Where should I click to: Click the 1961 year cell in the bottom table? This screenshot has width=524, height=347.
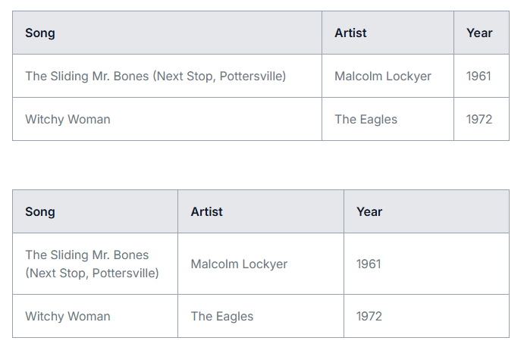click(x=426, y=264)
